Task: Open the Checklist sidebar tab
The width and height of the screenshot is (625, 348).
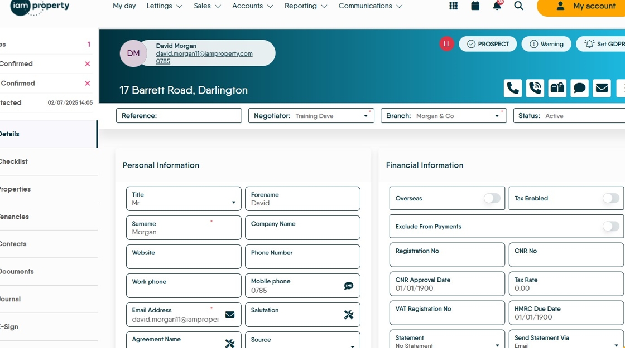Action: [x=48, y=161]
